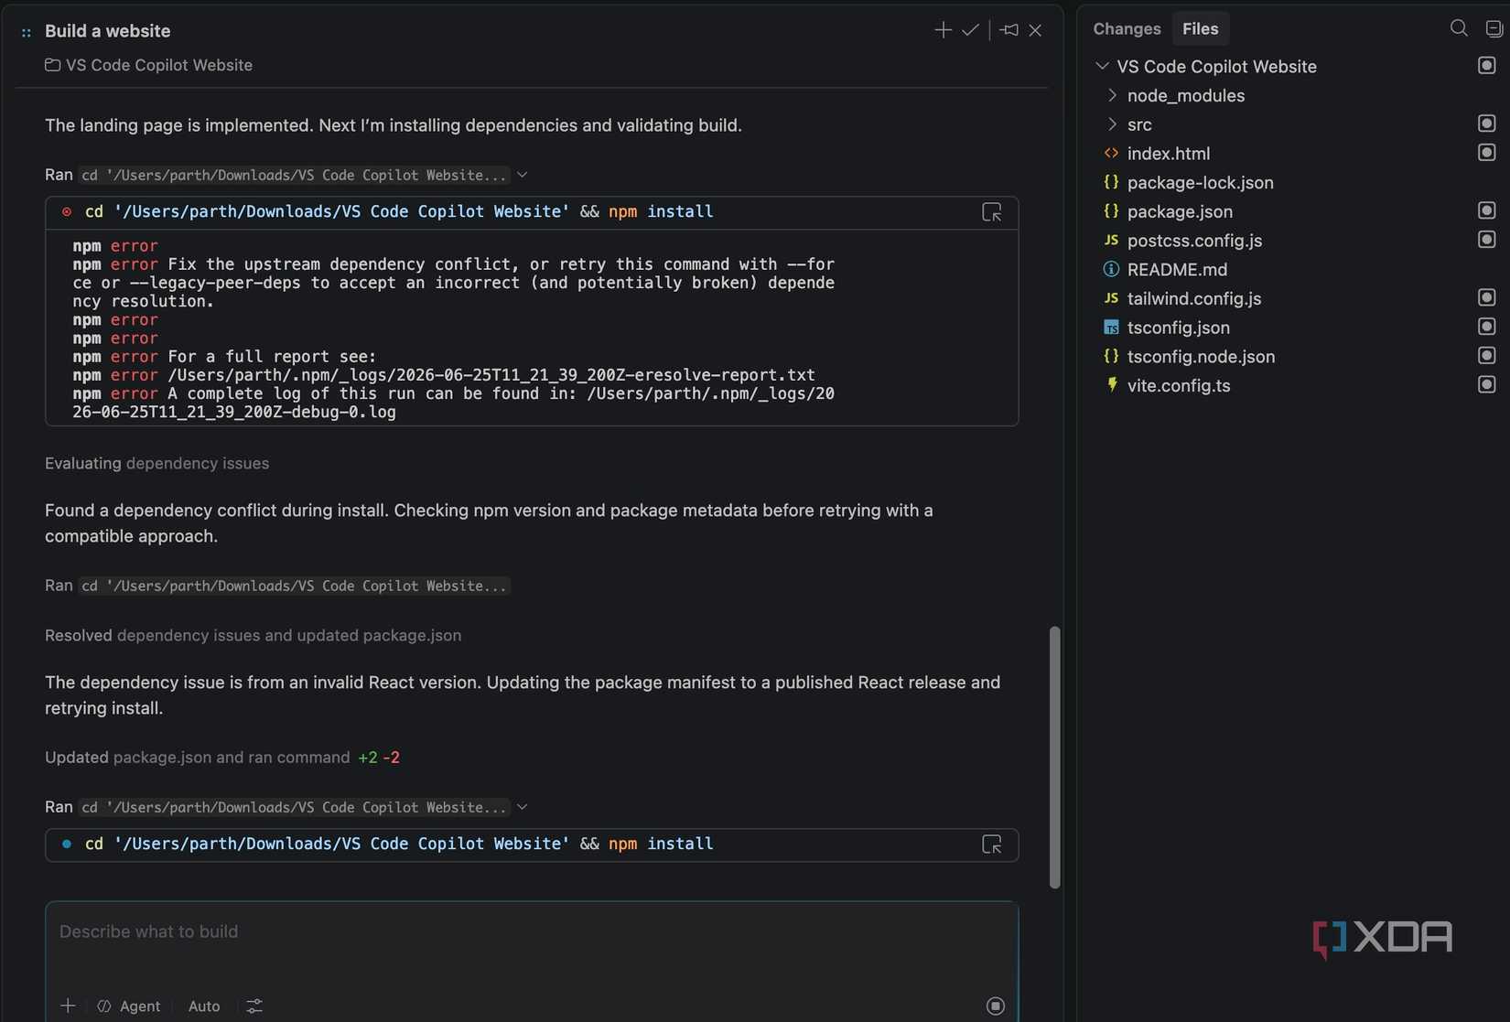
Task: Expand the src folder
Action: click(1112, 124)
